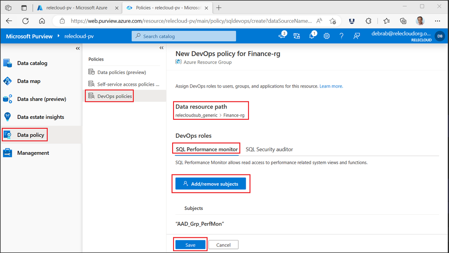This screenshot has width=449, height=253.
Task: Open Purview settings gear
Action: 327,36
